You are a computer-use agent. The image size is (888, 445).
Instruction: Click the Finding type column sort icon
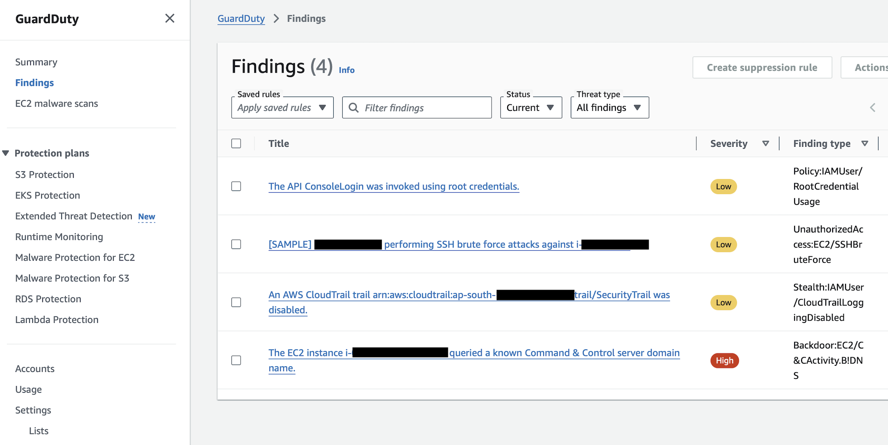pos(865,143)
